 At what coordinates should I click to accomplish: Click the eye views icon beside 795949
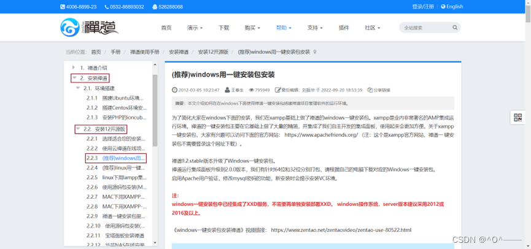tap(251, 90)
